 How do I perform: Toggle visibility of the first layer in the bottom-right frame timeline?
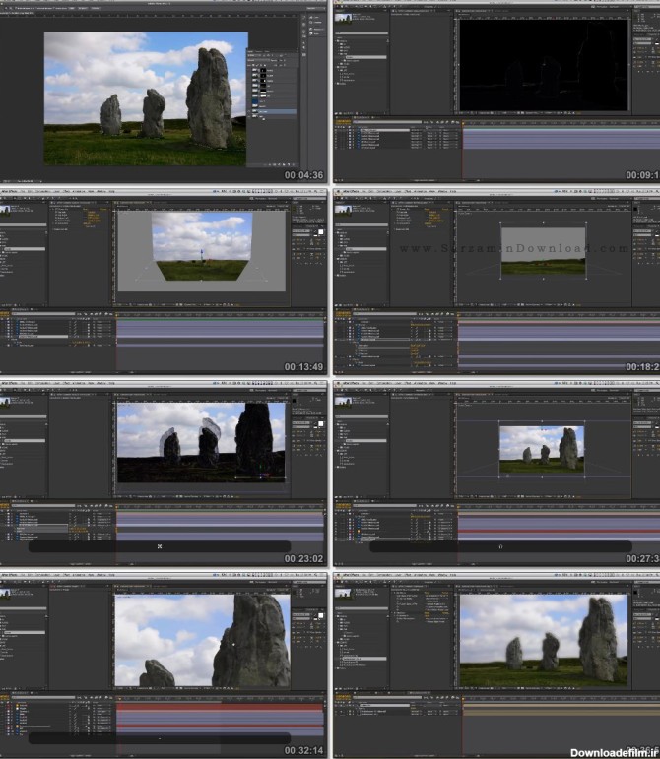coord(338,711)
